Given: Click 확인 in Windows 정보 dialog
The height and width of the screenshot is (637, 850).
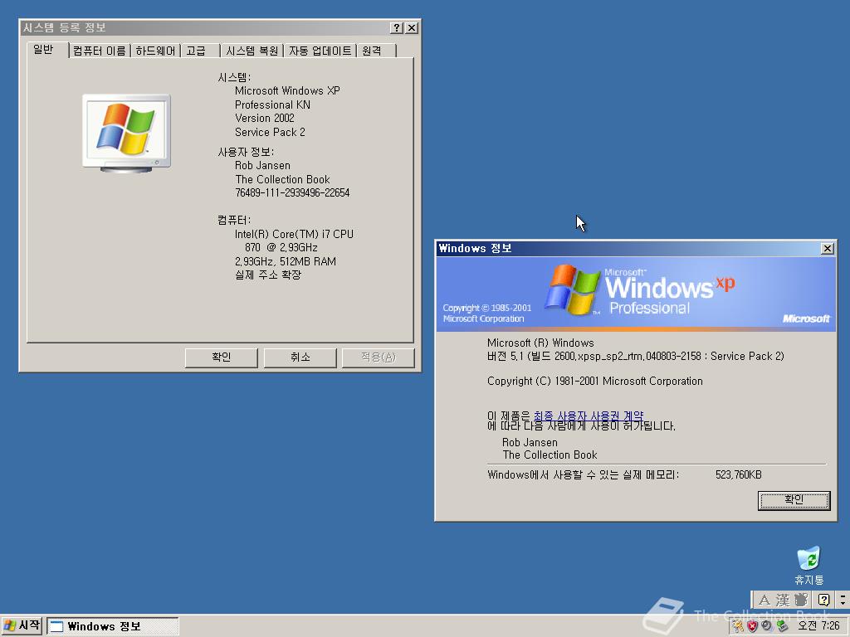Looking at the screenshot, I should [794, 500].
